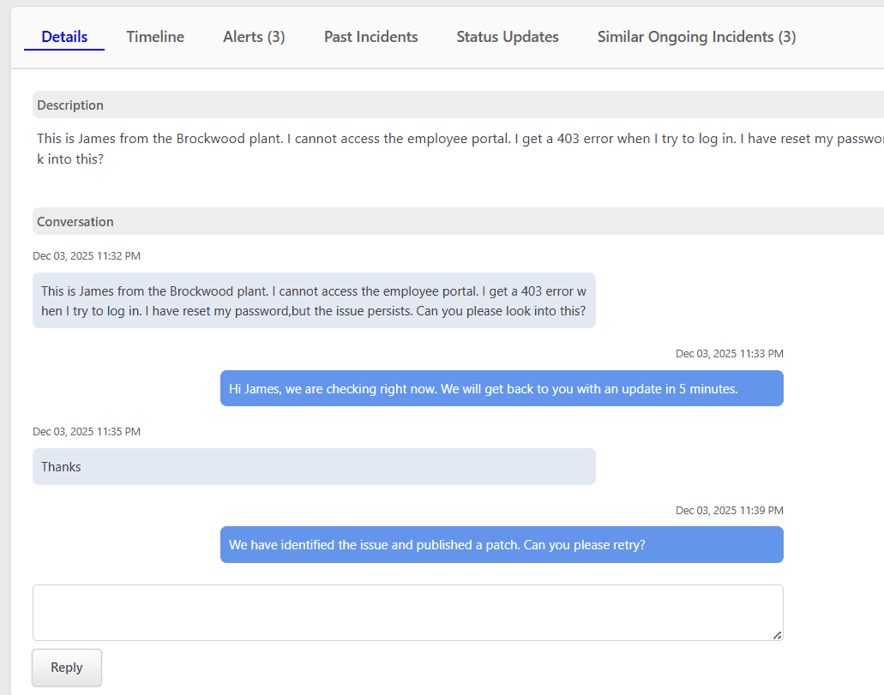
Task: Click the 'Thanks' message from James
Action: 314,466
